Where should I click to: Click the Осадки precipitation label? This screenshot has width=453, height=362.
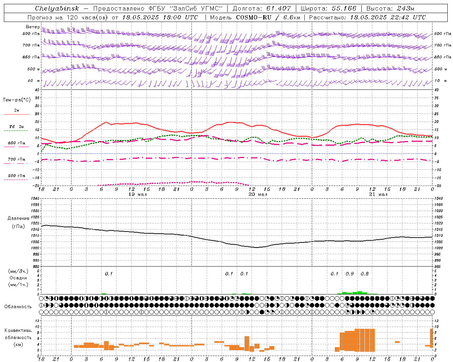(x=18, y=278)
